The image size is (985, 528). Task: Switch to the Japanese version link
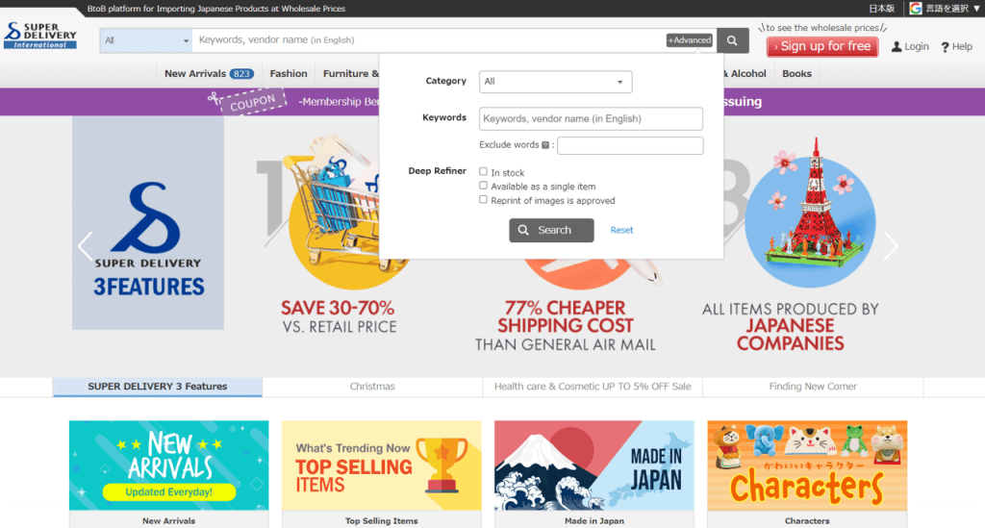click(x=881, y=8)
